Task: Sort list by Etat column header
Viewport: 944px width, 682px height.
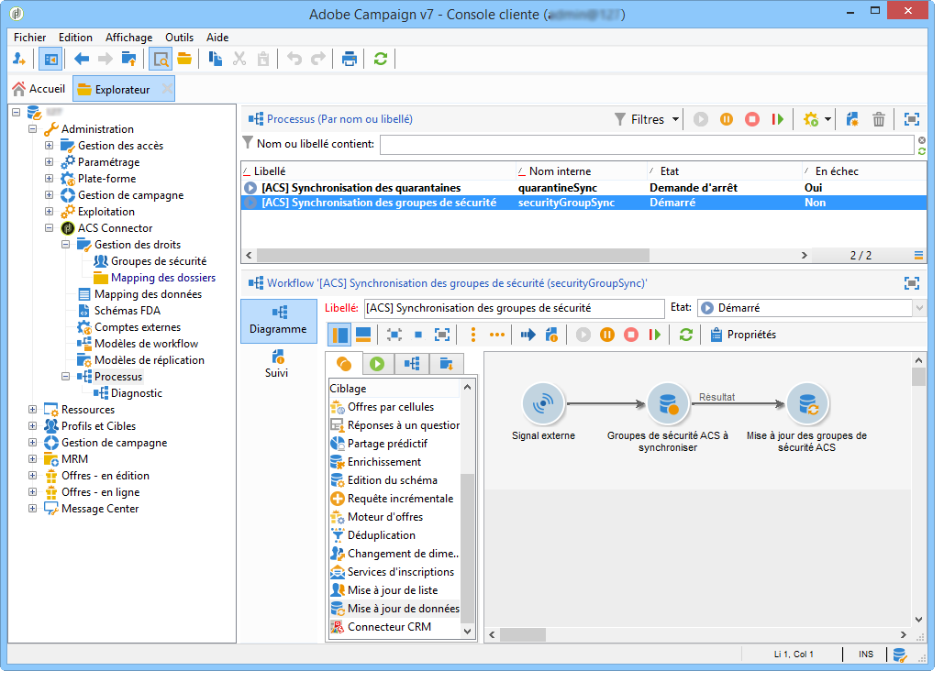Action: click(x=725, y=171)
